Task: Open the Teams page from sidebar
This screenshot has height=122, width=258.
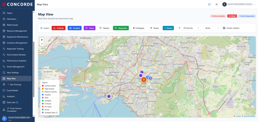Action: (x=16, y=13)
